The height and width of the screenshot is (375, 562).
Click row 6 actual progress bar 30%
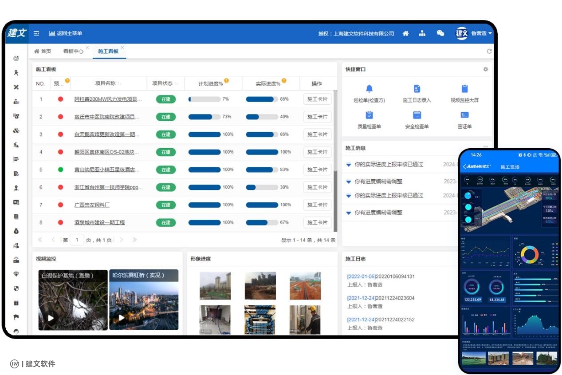(x=262, y=187)
